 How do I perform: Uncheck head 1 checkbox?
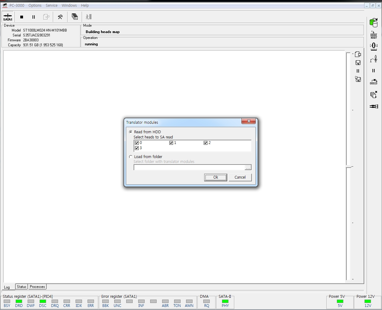[x=171, y=143]
